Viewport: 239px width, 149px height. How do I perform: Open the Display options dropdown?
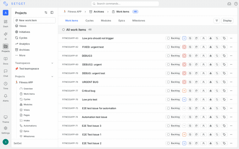pos(227,21)
